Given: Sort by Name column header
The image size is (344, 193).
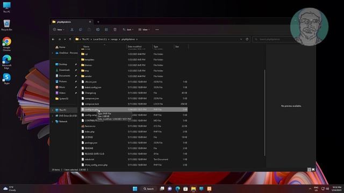Looking at the screenshot, I should pyautogui.click(x=86, y=47).
